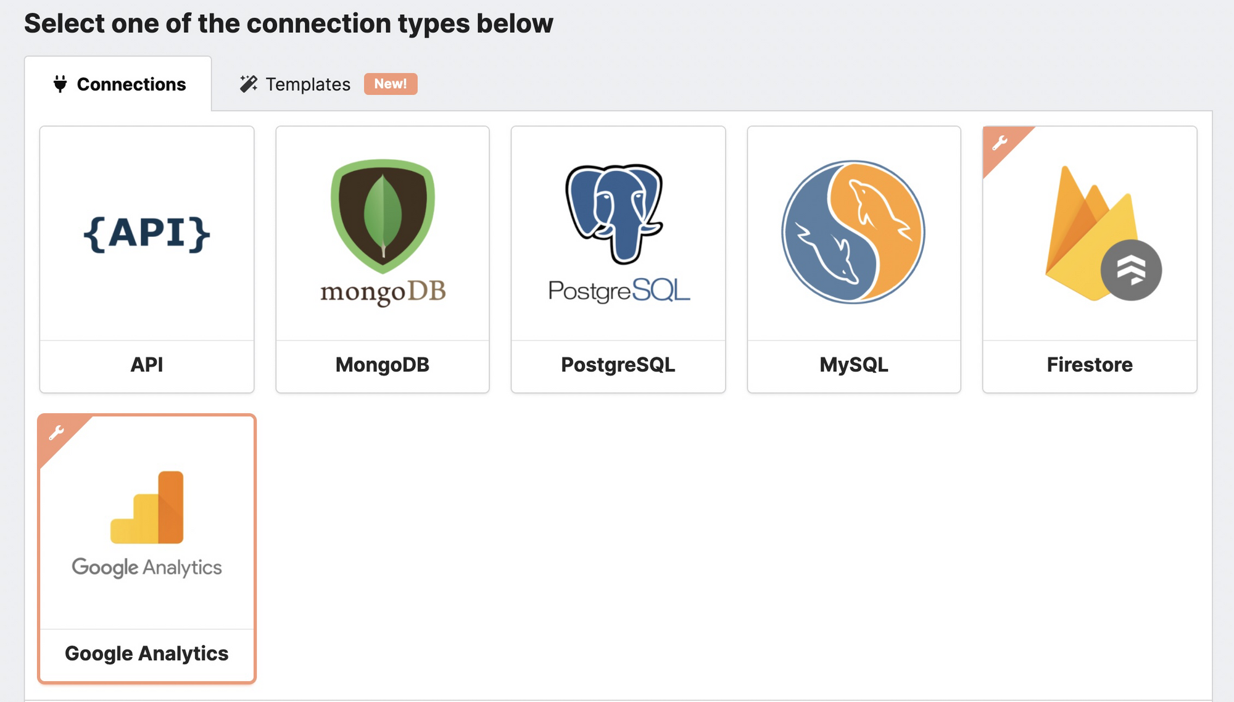
Task: Click the plug icon in Connections tab
Action: click(x=60, y=84)
